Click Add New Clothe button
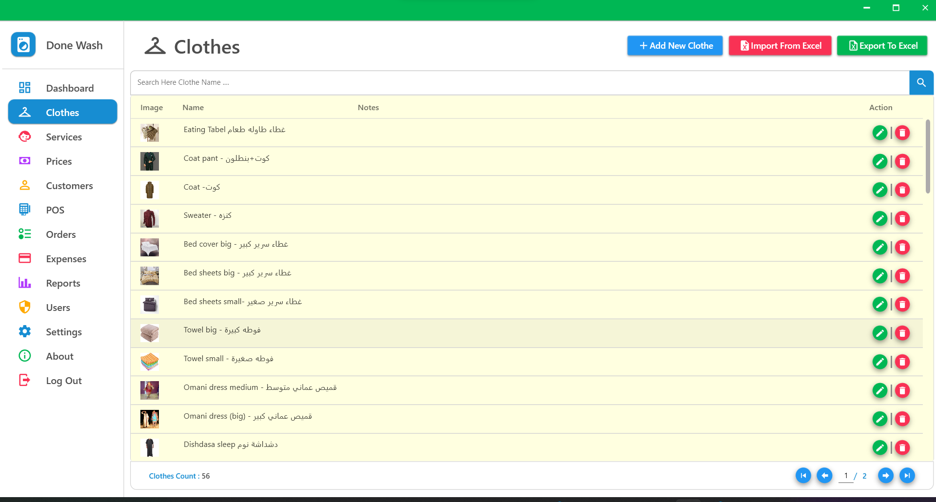 pyautogui.click(x=675, y=46)
